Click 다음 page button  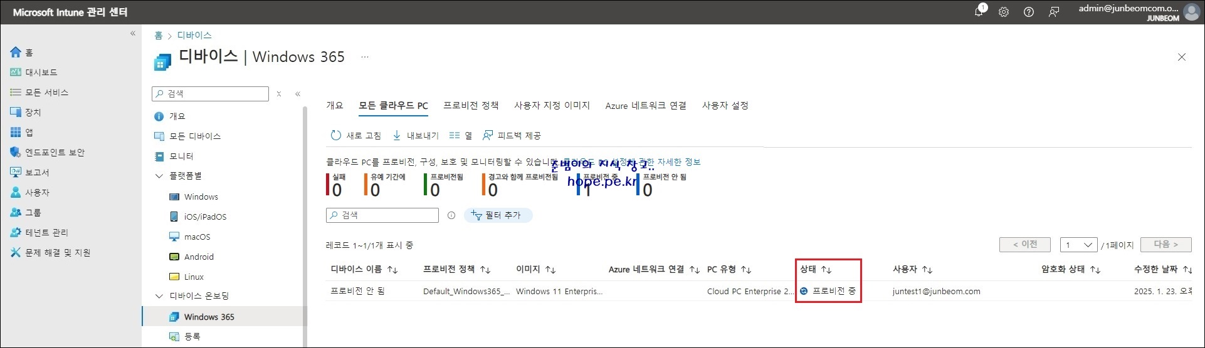[x=1166, y=245]
